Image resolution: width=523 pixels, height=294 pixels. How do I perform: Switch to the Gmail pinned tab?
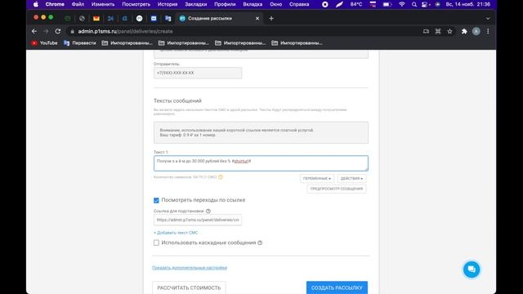(96, 19)
